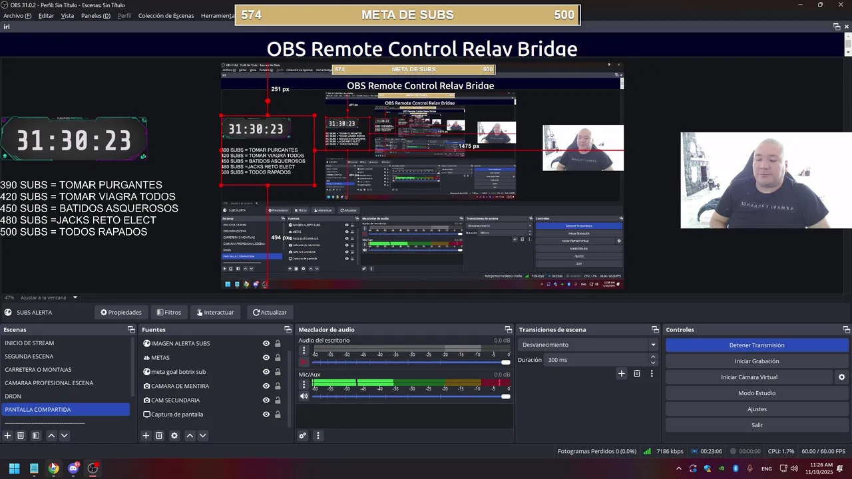Undock the Controles panel
852x479 pixels.
click(846, 330)
